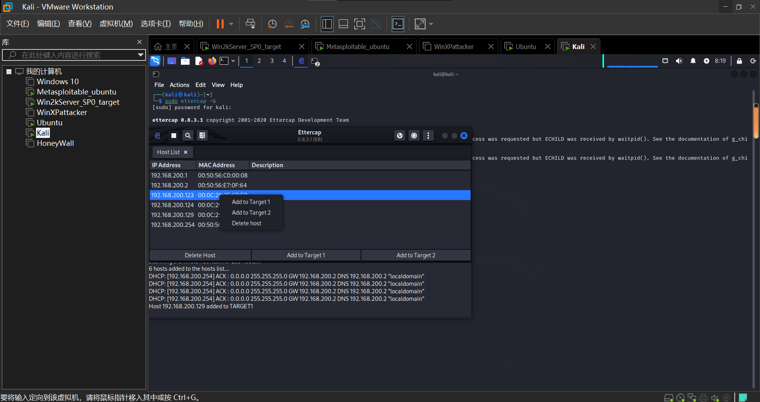Switch to WinXPattacker VM tab
The height and width of the screenshot is (402, 760).
pos(454,47)
